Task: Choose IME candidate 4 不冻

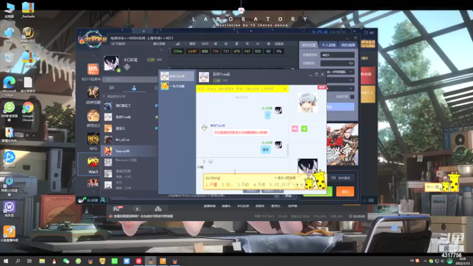Action: pos(259,184)
